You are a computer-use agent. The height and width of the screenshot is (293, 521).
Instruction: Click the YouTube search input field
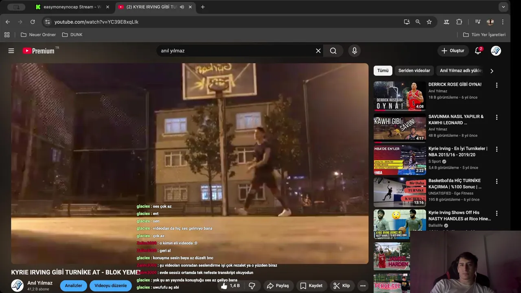click(x=236, y=51)
